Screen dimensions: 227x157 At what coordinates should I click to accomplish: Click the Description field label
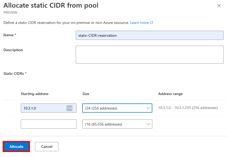(13, 50)
